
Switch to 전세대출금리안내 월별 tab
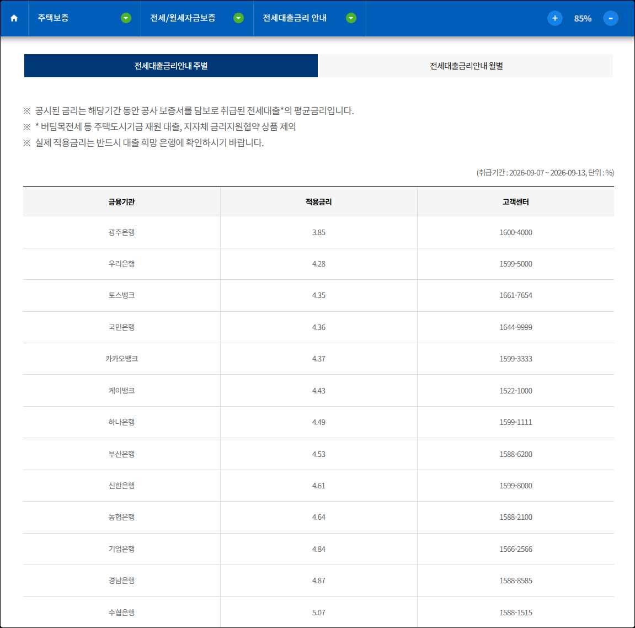click(466, 66)
